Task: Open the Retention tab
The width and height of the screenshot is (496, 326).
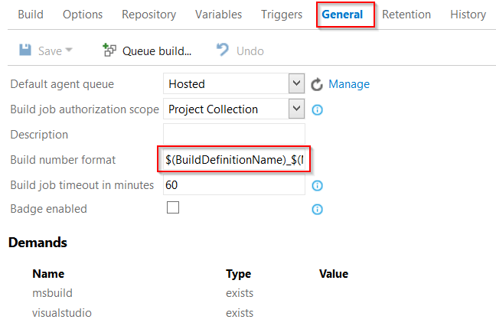Action: [x=406, y=15]
